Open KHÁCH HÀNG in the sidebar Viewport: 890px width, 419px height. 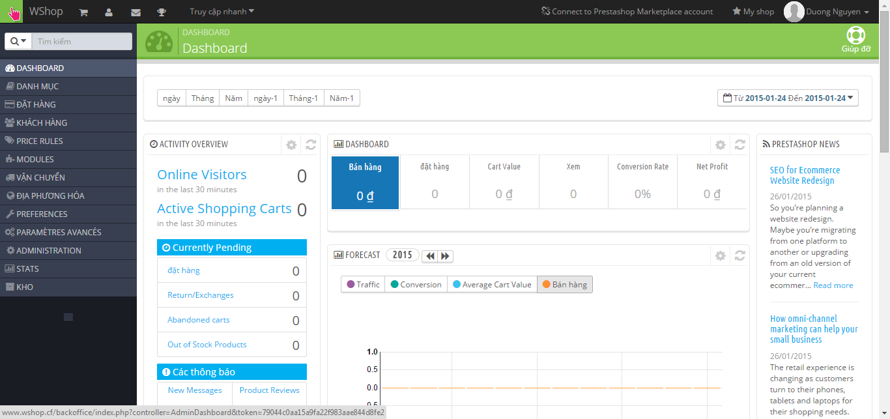[68, 123]
